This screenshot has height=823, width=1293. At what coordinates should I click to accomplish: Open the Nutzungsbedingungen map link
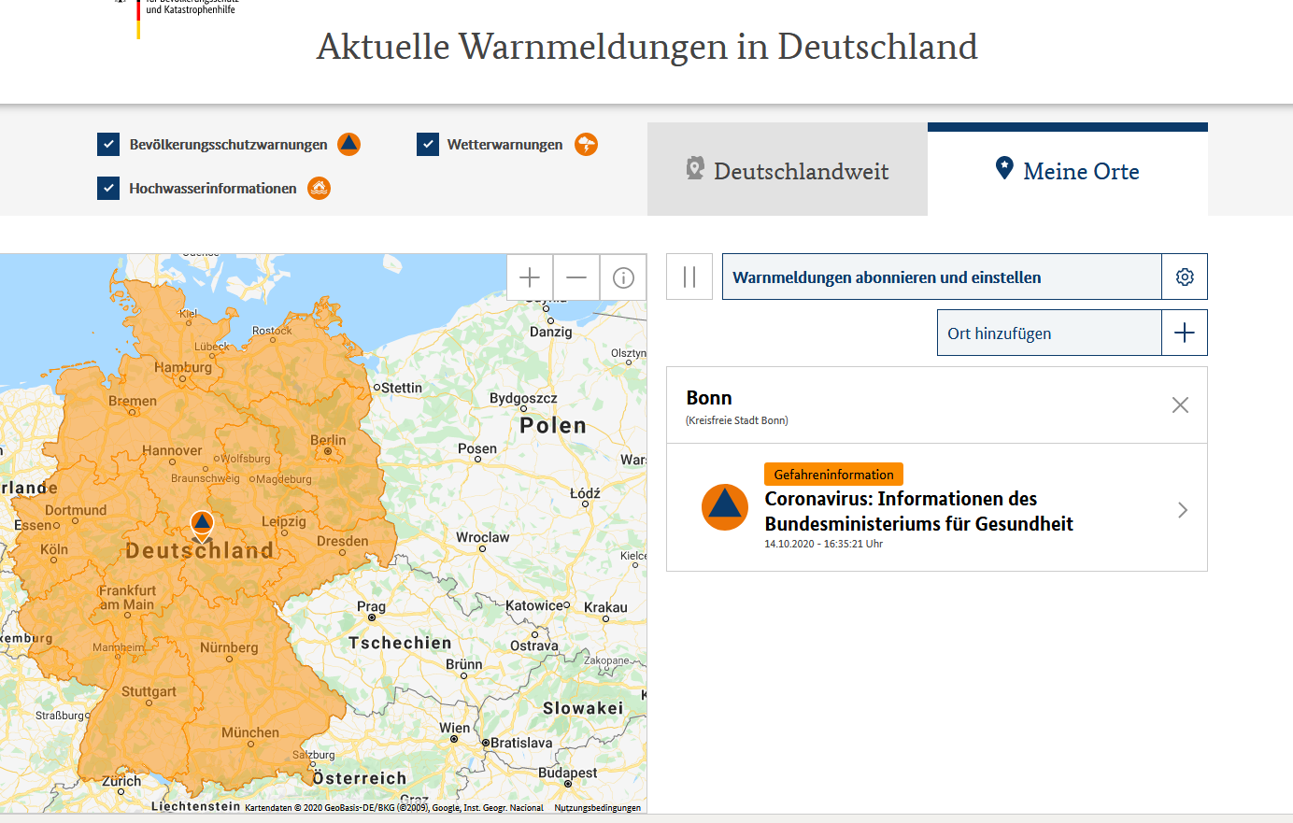pos(597,808)
